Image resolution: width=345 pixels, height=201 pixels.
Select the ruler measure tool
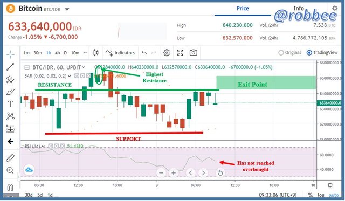(x=10, y=158)
